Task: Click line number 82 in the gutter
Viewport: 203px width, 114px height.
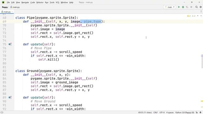Action: [x=4, y=71]
